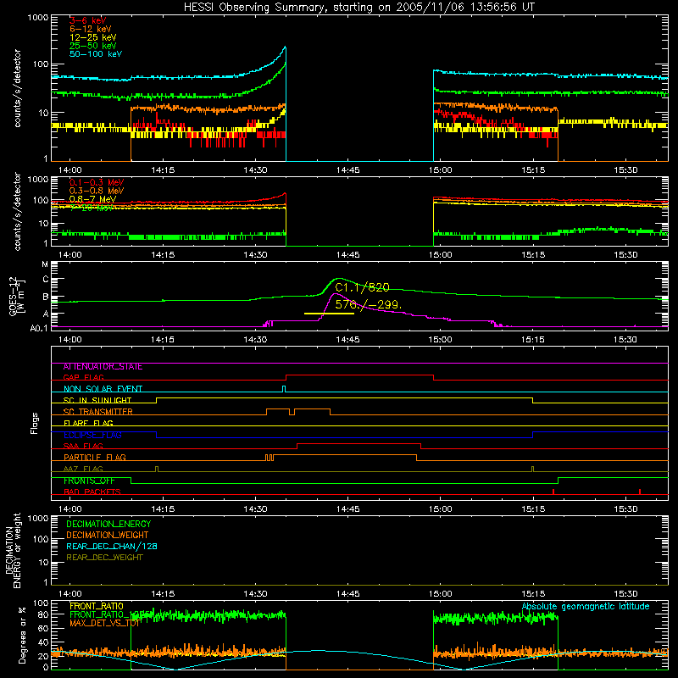Select the SC_IN_SUNLIGHT flag label
Image resolution: width=678 pixels, height=678 pixels.
[97, 400]
